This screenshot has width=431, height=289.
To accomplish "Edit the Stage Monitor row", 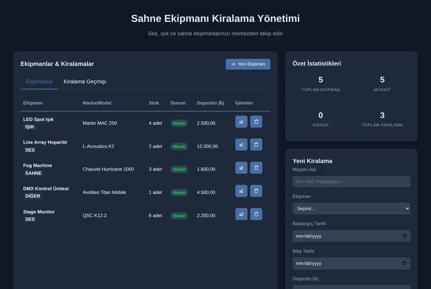I will point(241,214).
